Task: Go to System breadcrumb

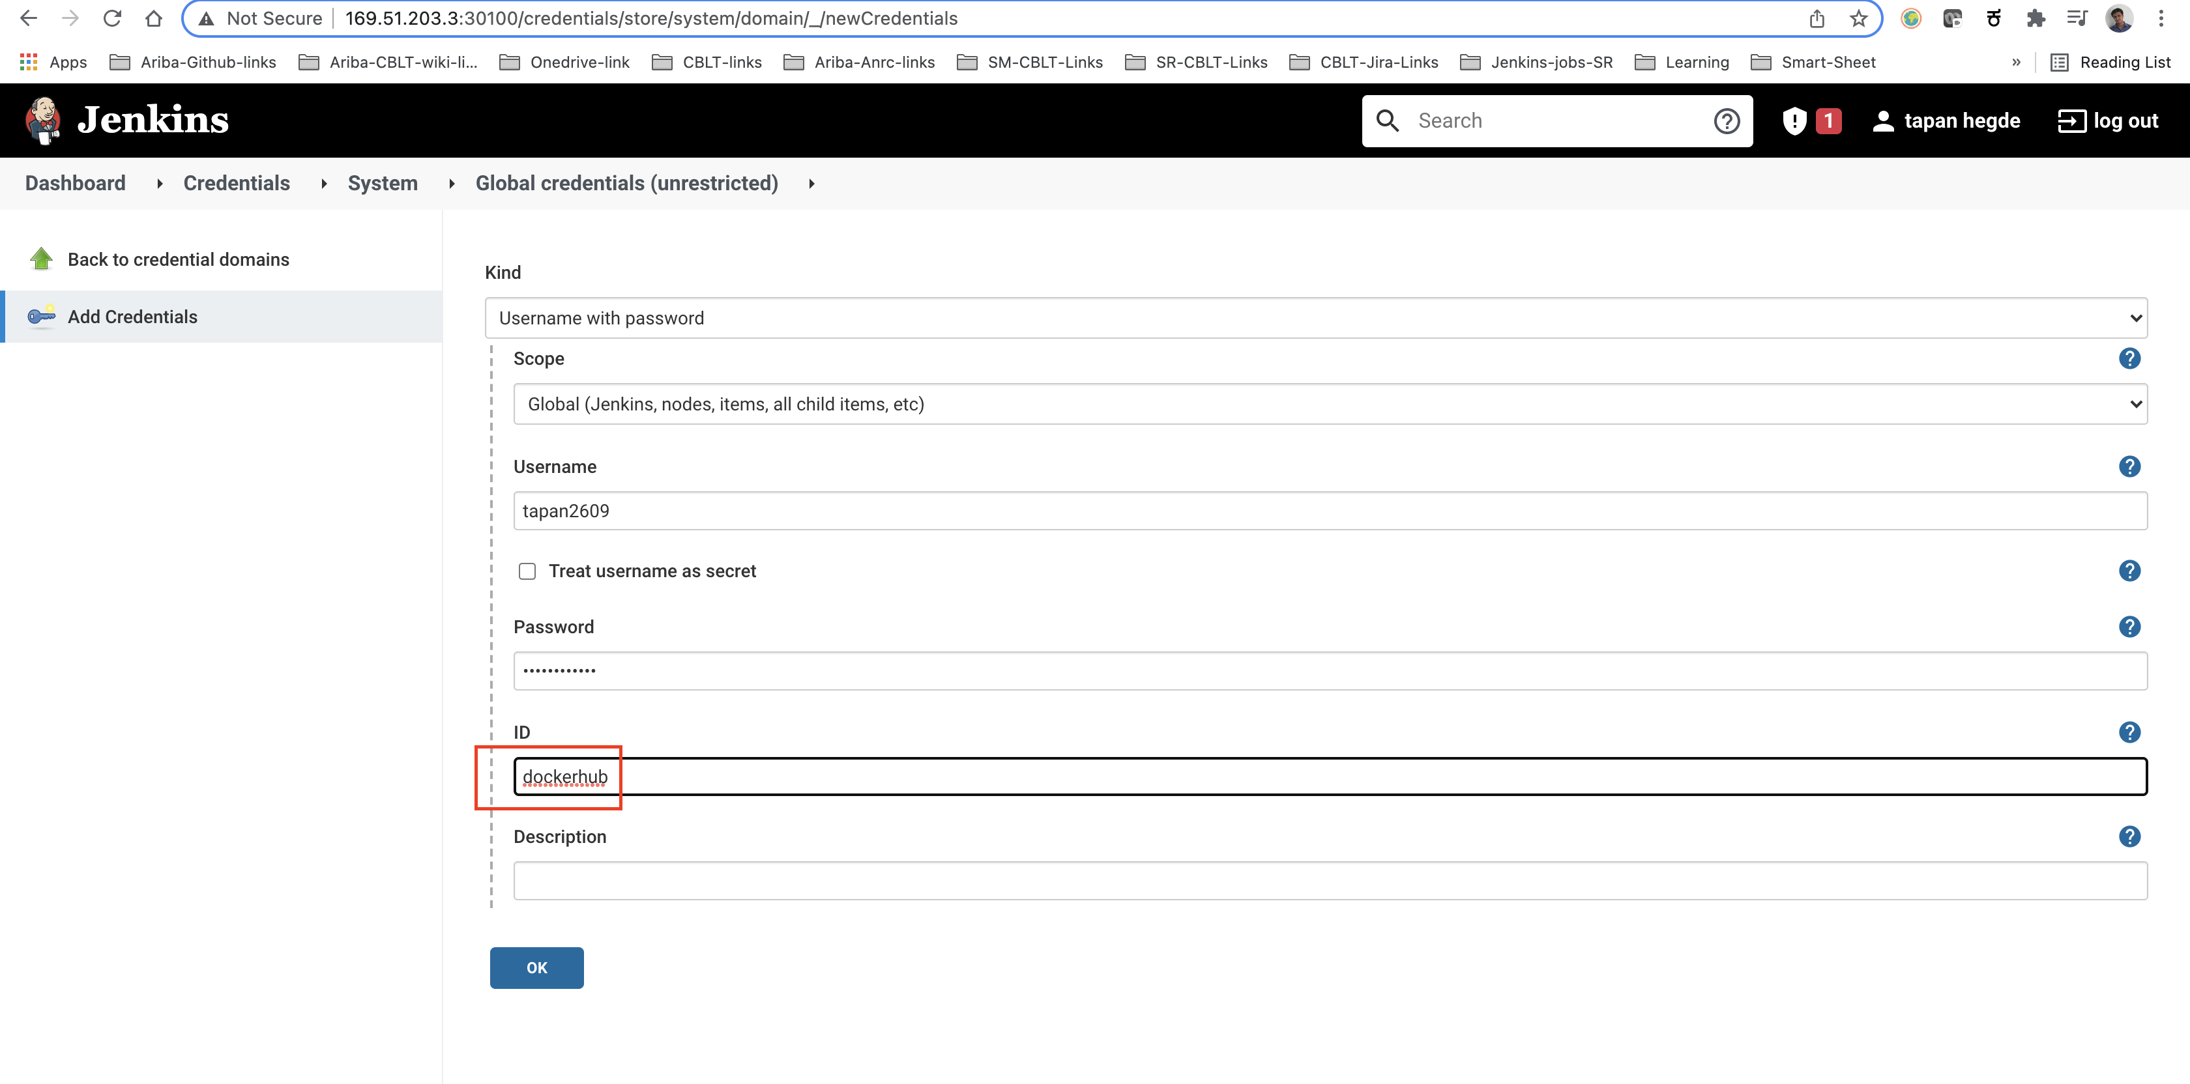Action: pos(383,184)
